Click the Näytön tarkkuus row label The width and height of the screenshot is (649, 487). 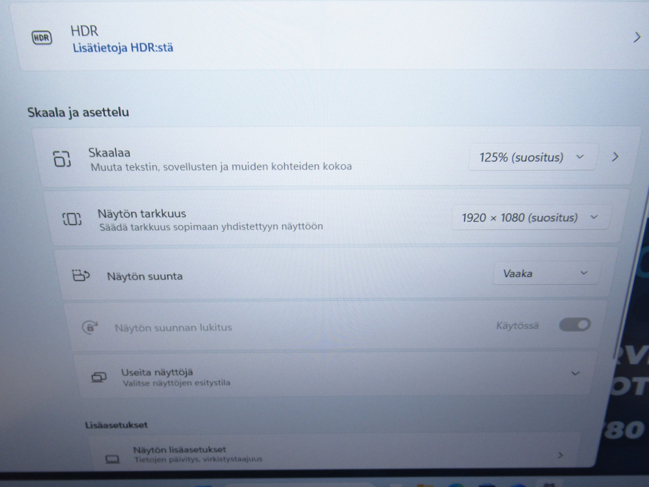(x=142, y=214)
